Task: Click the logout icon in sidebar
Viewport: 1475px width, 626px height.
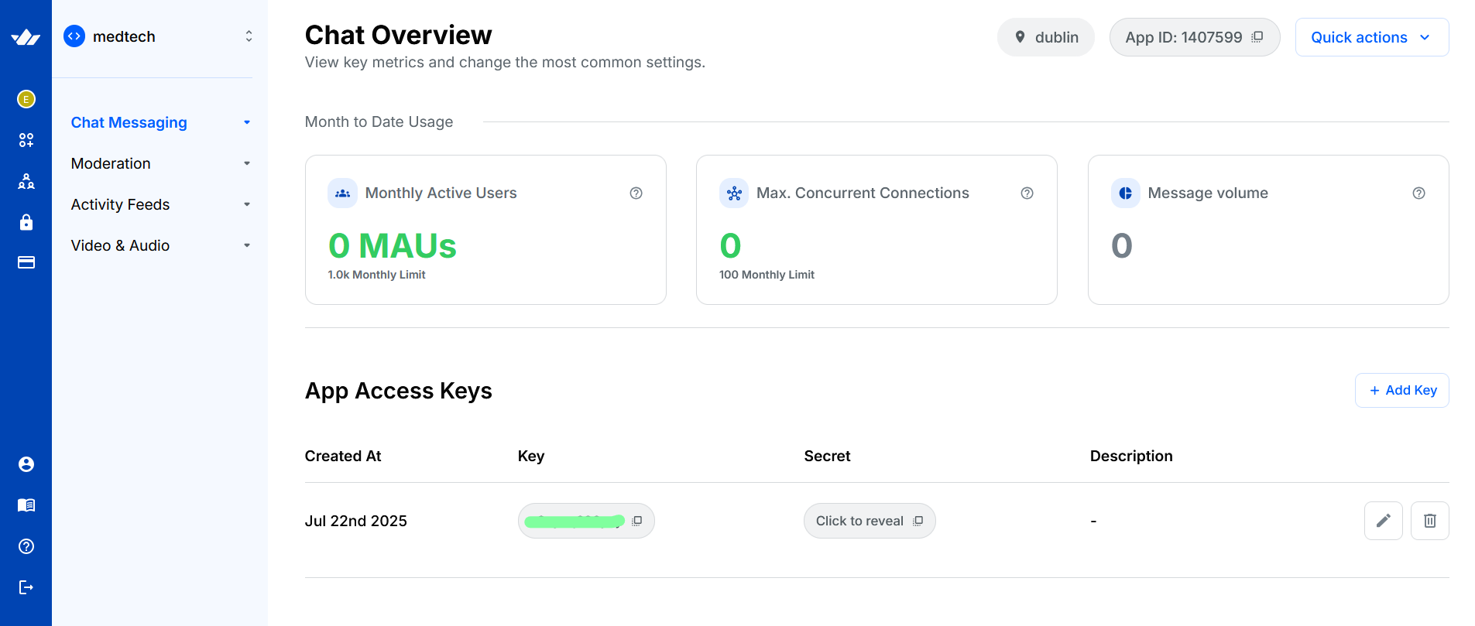Action: click(26, 587)
